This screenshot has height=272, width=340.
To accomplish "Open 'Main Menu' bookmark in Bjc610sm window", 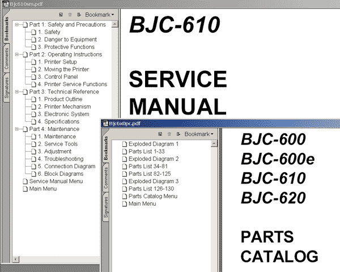I will point(43,189).
